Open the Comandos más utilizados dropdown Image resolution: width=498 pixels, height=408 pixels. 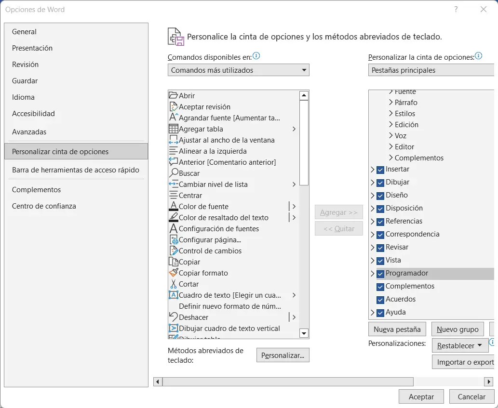pos(239,70)
